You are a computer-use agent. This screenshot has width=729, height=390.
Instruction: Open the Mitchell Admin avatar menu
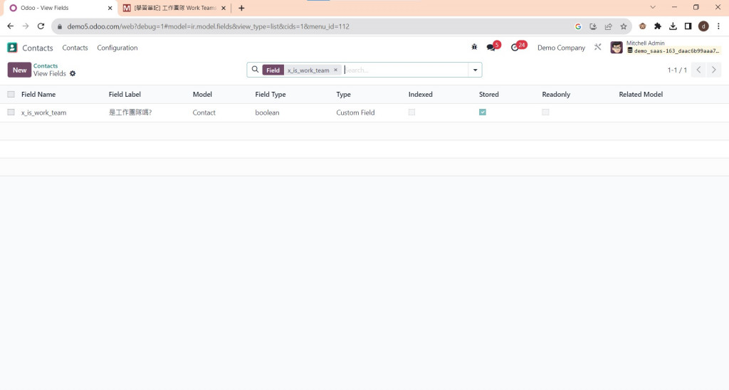[617, 48]
